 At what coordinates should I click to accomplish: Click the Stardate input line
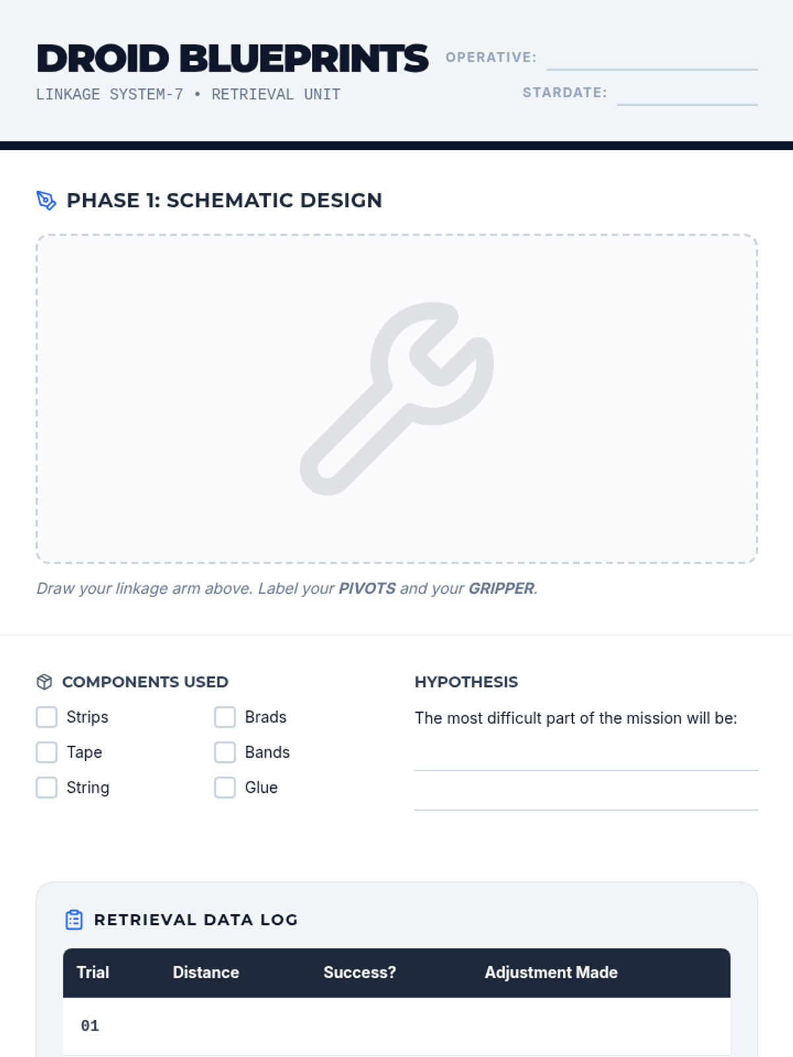(x=687, y=93)
